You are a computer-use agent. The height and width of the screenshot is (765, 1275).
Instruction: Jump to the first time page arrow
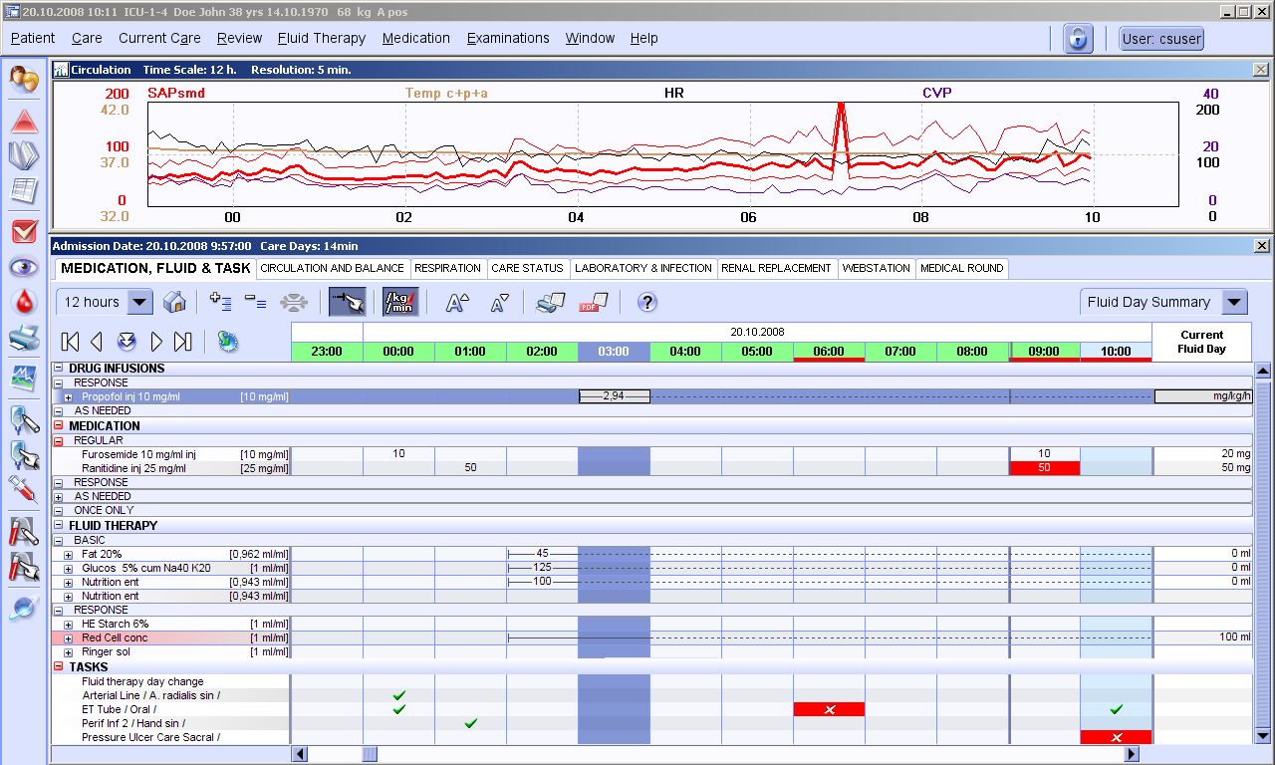click(x=71, y=342)
